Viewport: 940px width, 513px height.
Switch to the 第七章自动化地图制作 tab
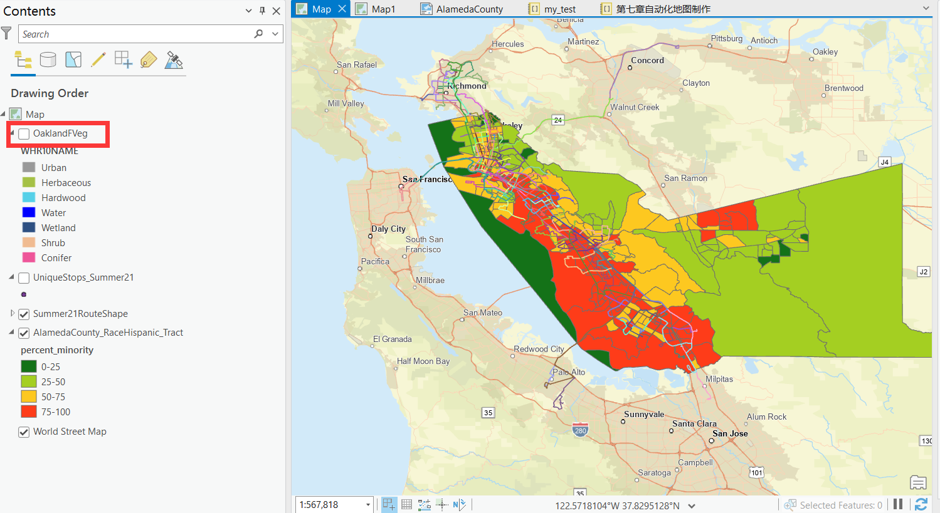coord(663,9)
